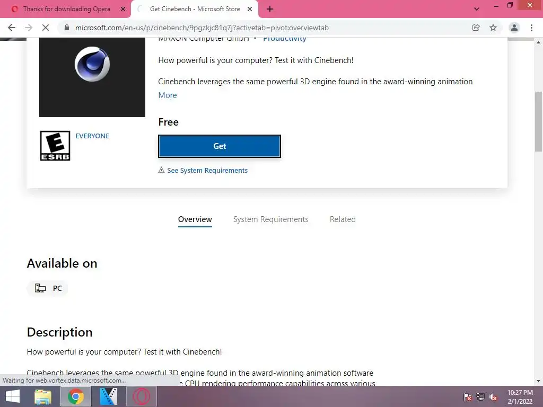
Task: Switch to Thanks for downloading Opera tab
Action: (66, 9)
